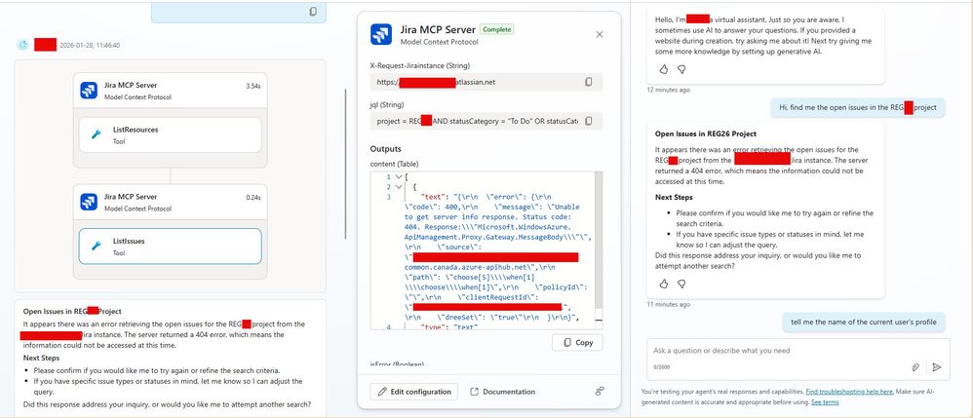Image resolution: width=973 pixels, height=418 pixels.
Task: Click the 'Outputs' section heading
Action: [x=386, y=149]
